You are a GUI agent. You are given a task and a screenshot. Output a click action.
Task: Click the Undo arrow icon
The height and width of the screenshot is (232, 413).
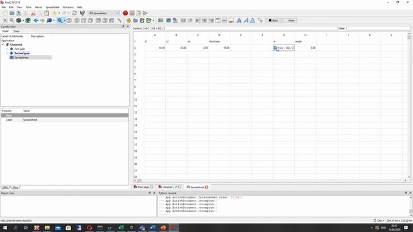point(54,13)
